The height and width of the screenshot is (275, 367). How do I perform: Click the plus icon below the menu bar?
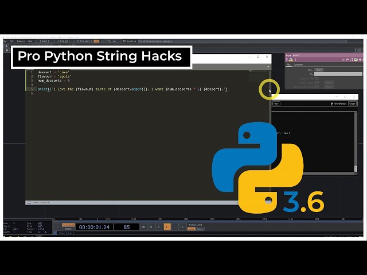coord(6,46)
